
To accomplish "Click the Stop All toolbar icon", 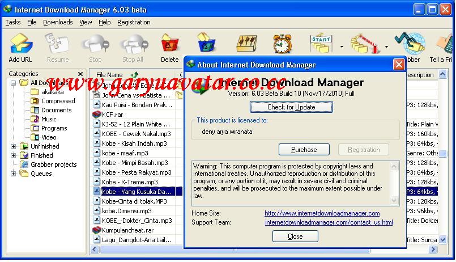I will 134,44.
